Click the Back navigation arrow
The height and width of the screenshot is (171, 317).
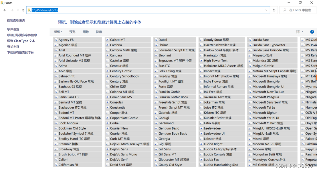5,10
